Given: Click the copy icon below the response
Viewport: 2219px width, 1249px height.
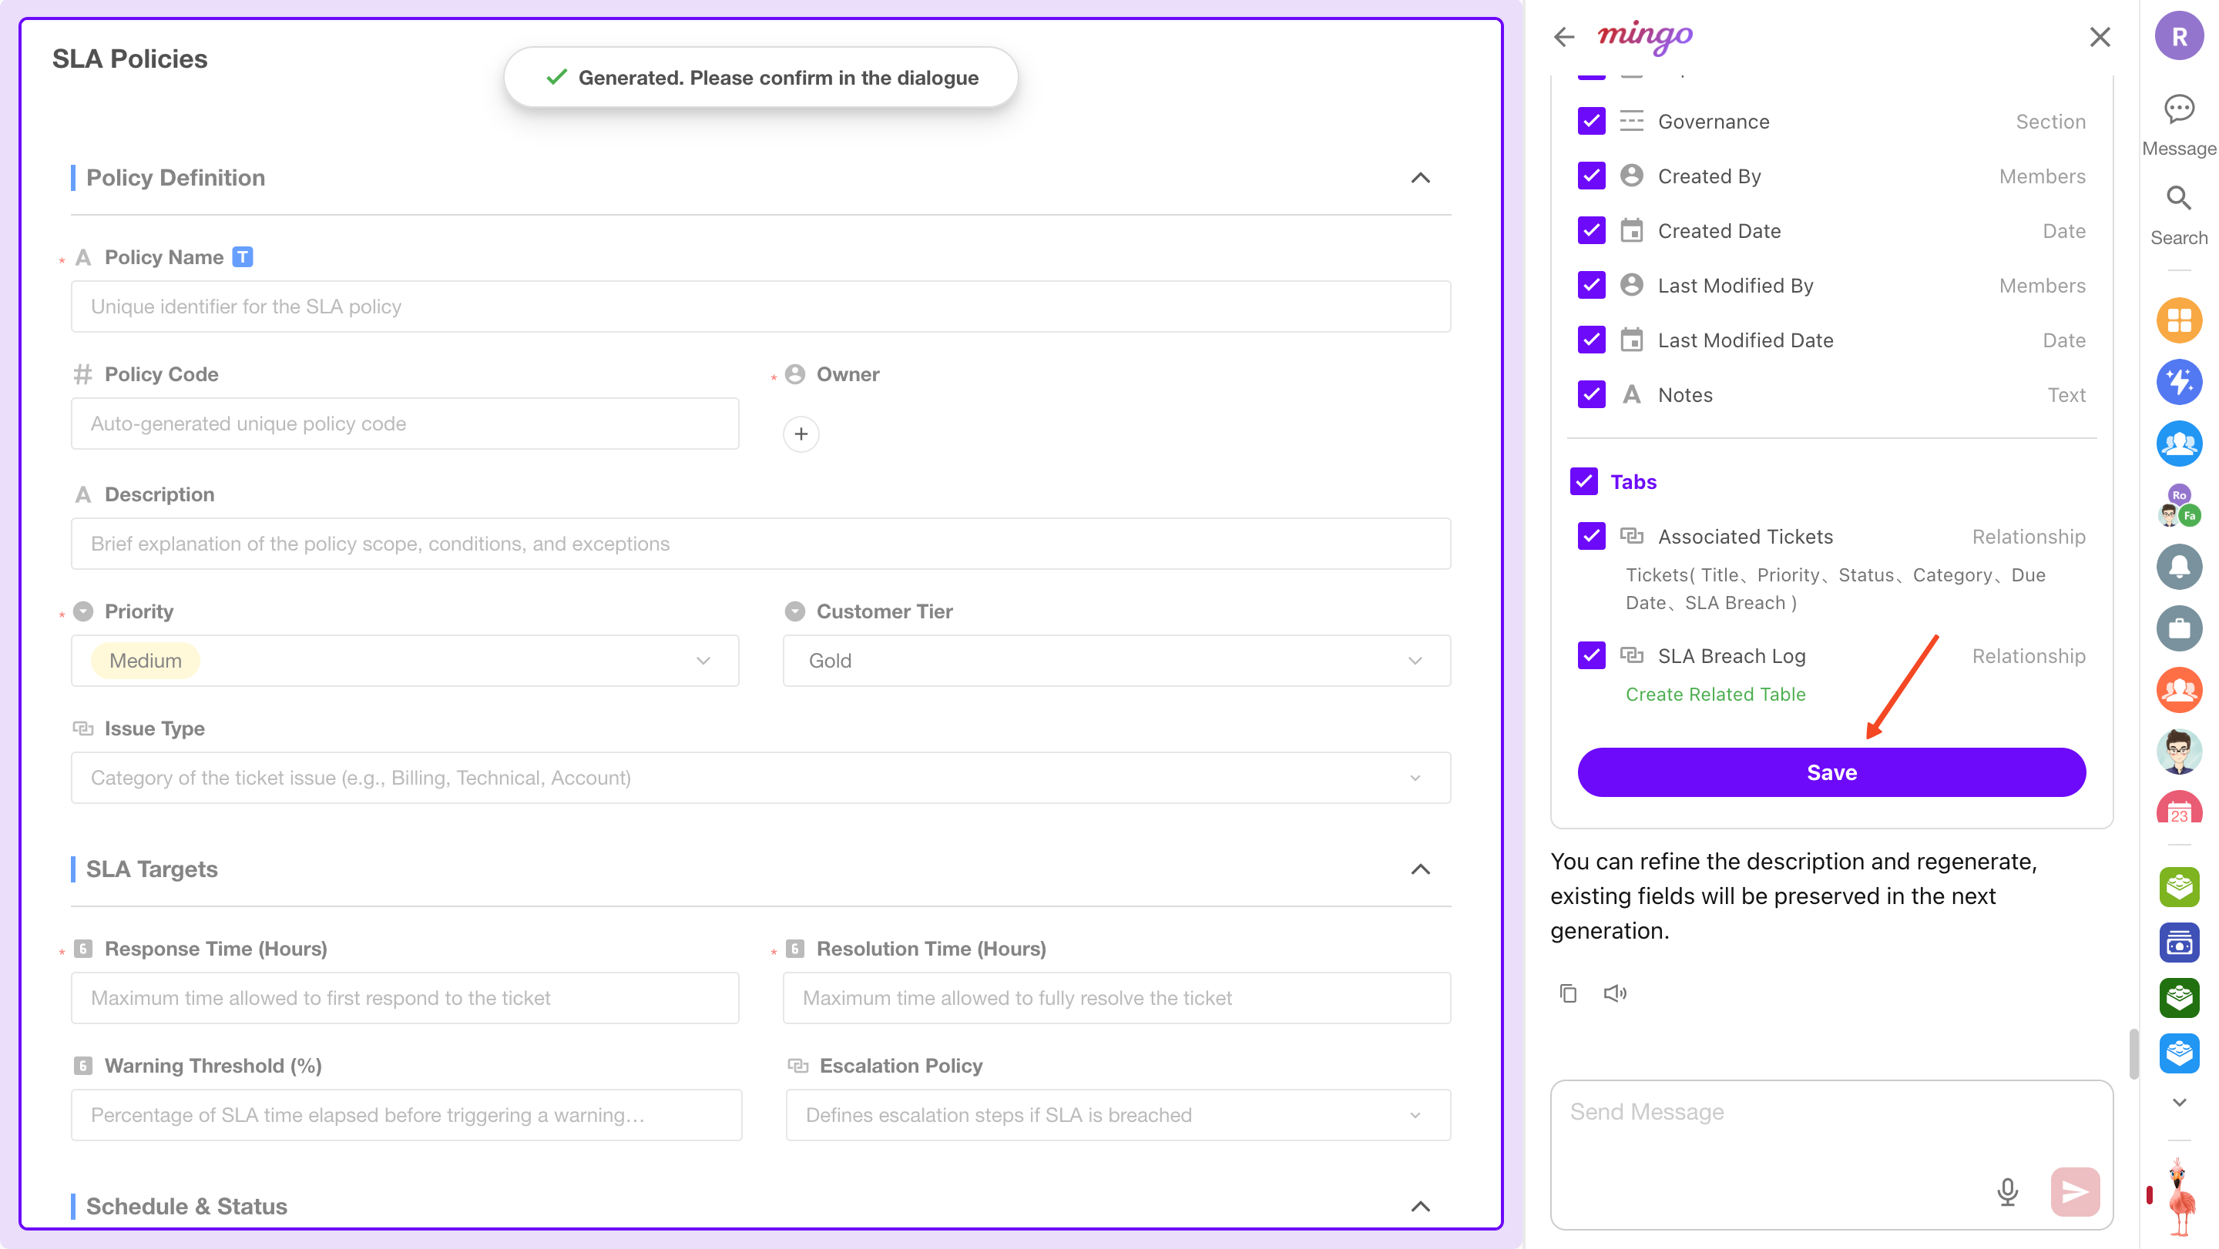Looking at the screenshot, I should click(x=1568, y=993).
